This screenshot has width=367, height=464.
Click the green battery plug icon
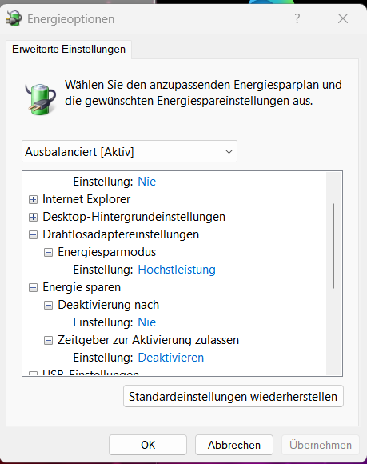[41, 99]
